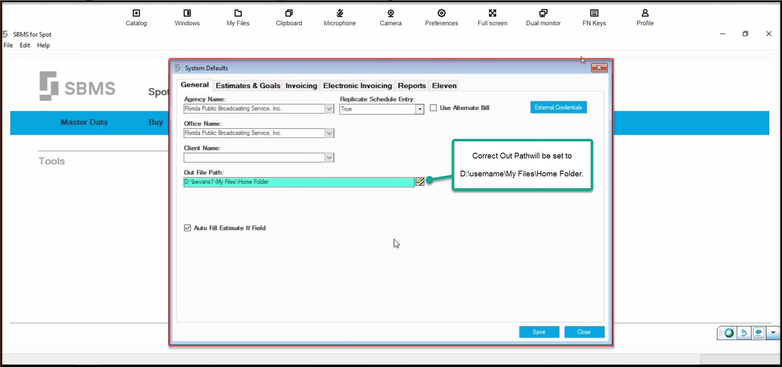Open the Camera icon

(391, 13)
